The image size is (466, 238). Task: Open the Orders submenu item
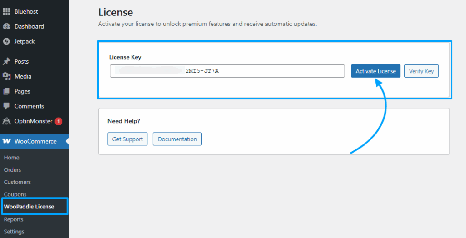12,170
